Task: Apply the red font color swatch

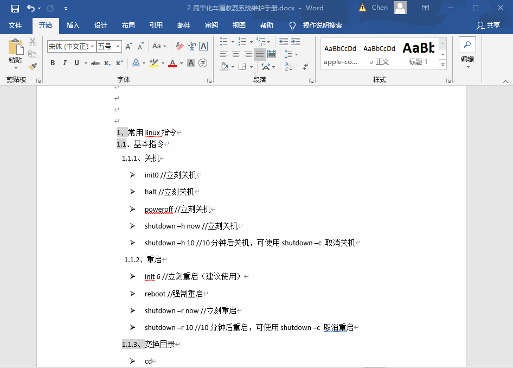Action: click(x=172, y=64)
